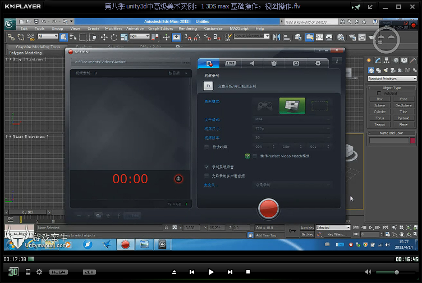Toggle the AutoGrid checkbox
Image resolution: width=422 pixels, height=283 pixels.
pyautogui.click(x=379, y=93)
